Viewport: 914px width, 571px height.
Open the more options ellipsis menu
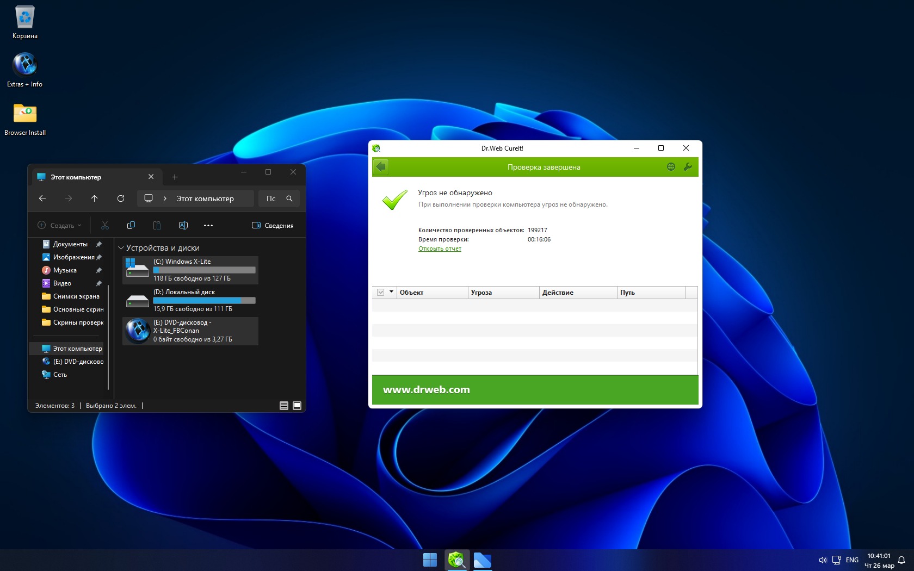208,225
